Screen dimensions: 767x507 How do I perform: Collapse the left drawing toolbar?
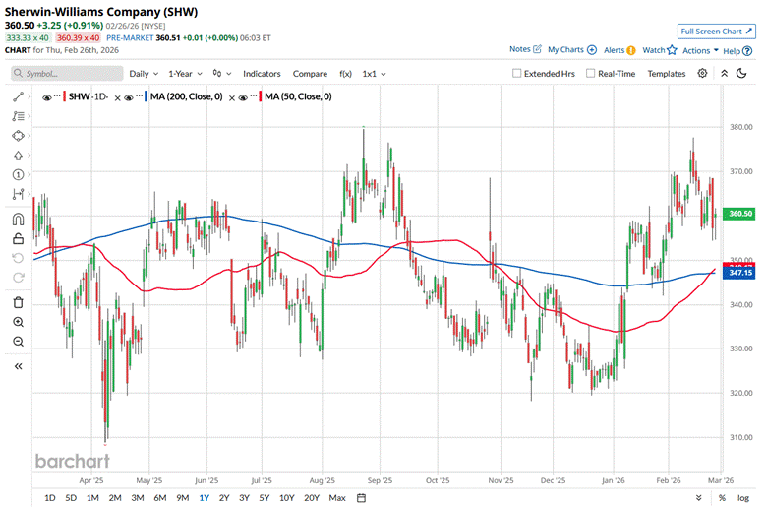[x=18, y=366]
